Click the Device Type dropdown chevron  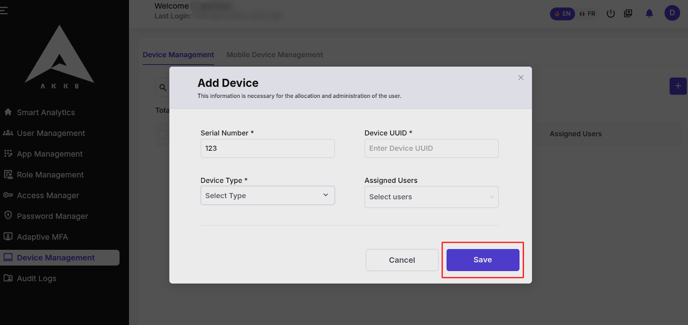[326, 195]
